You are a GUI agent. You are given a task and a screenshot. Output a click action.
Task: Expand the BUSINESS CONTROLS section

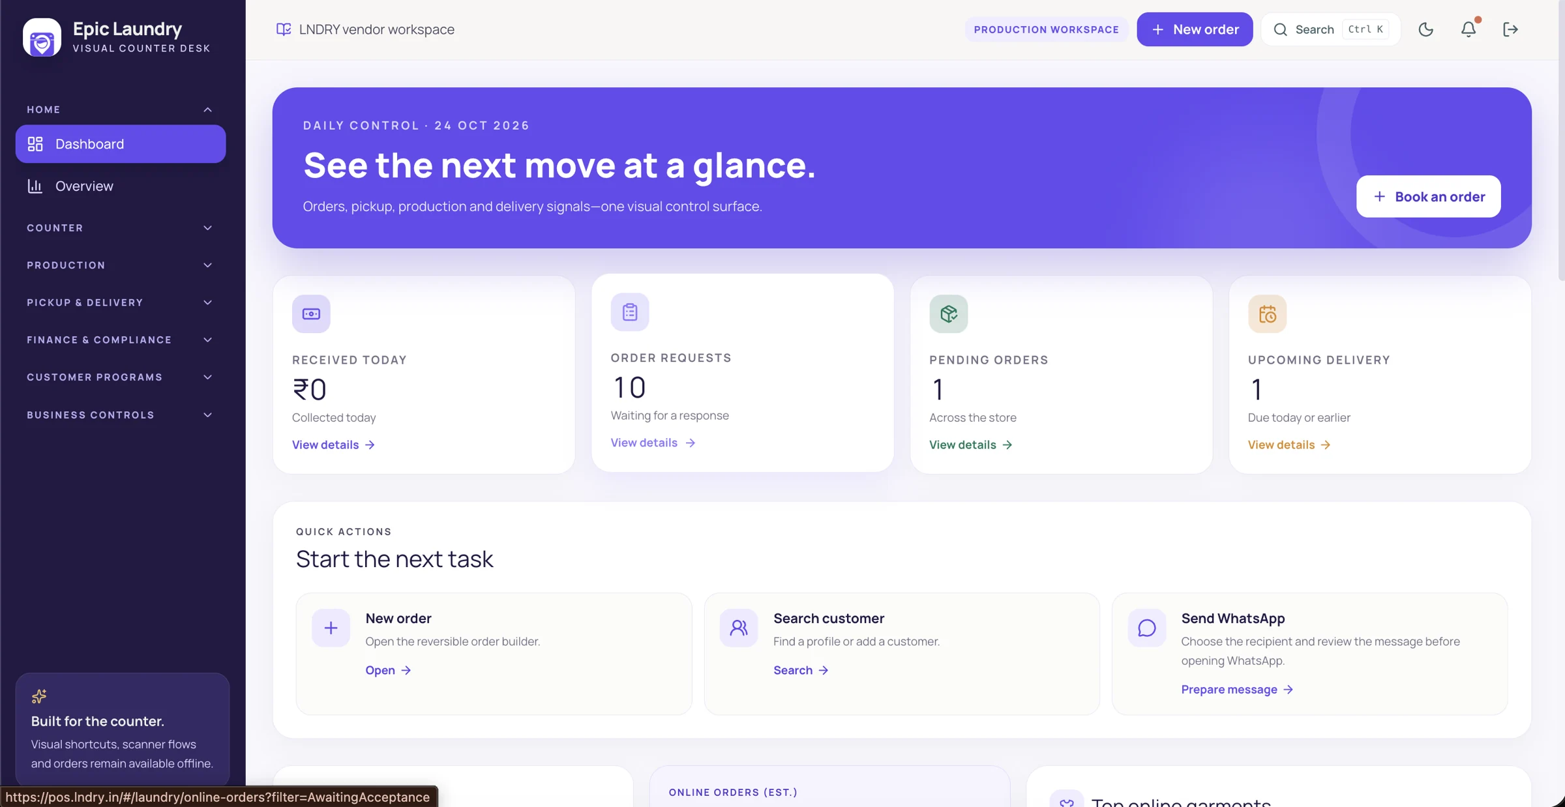121,415
